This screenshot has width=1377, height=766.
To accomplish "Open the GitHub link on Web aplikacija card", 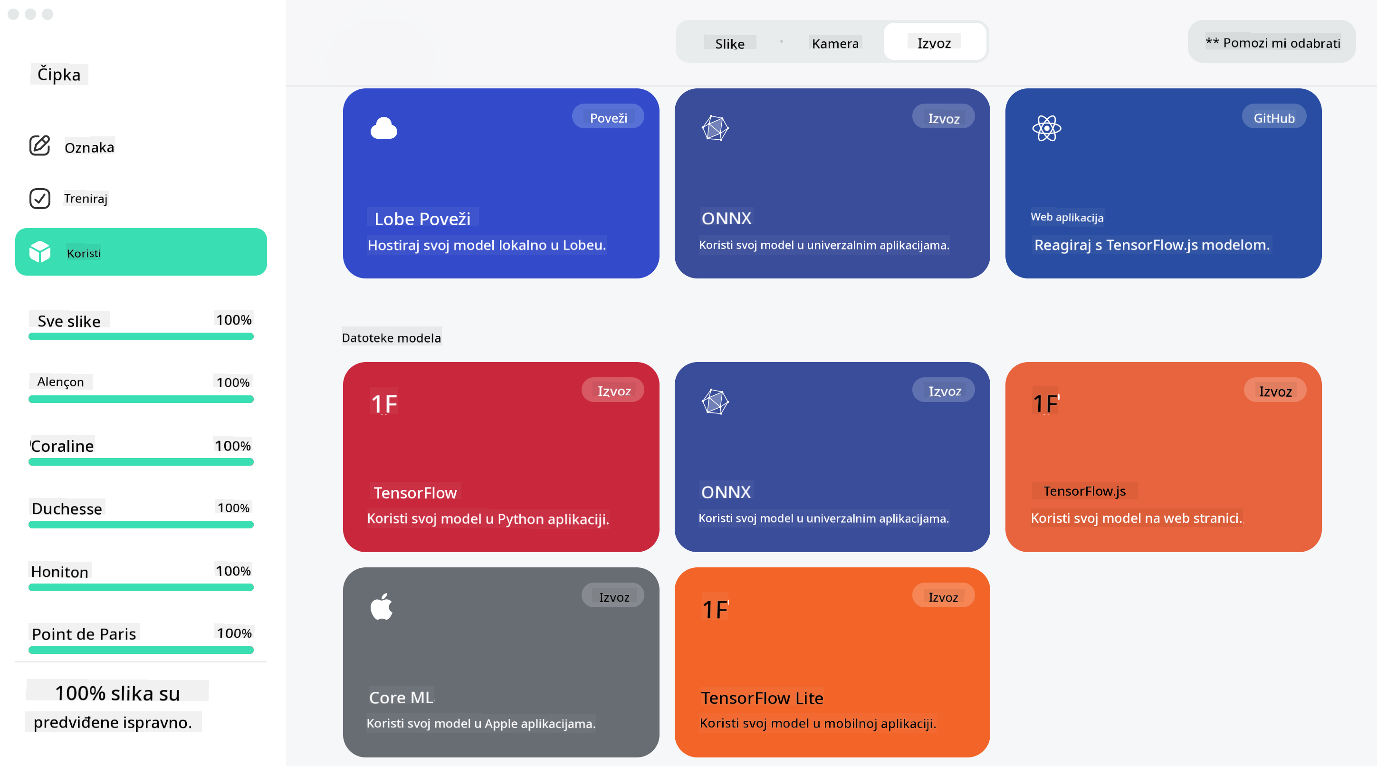I will (x=1273, y=117).
